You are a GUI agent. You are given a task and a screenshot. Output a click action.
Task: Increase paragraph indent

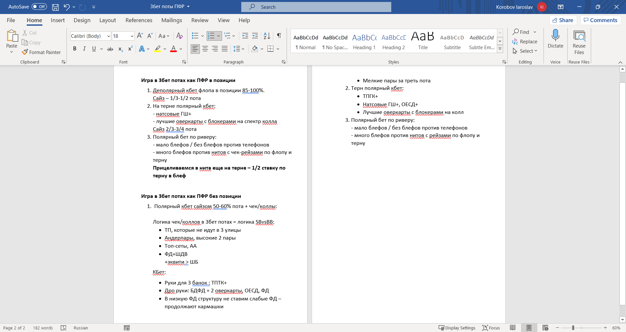coord(255,36)
